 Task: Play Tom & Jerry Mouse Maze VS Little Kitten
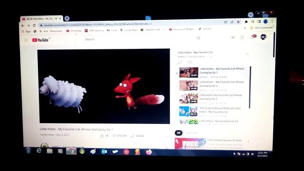pos(220,110)
